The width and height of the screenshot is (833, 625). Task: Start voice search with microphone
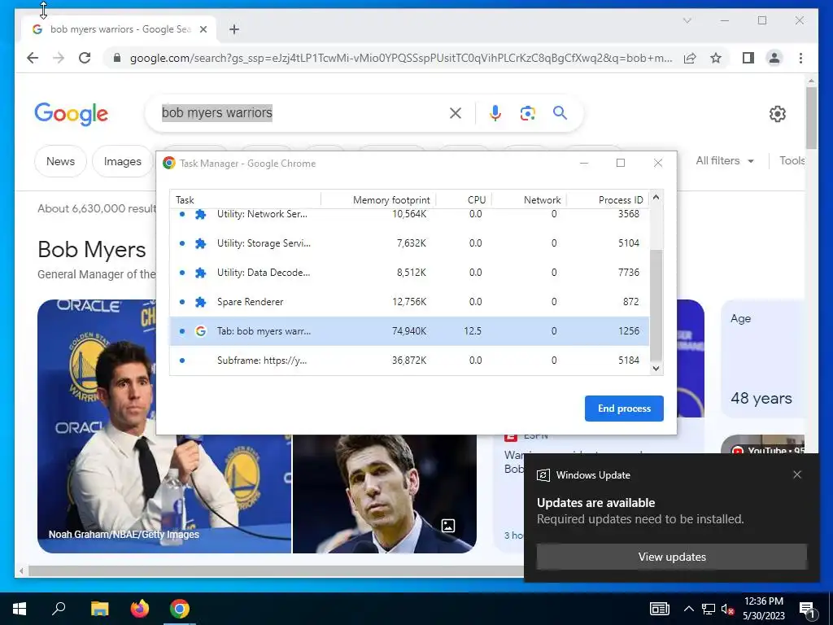tap(495, 112)
